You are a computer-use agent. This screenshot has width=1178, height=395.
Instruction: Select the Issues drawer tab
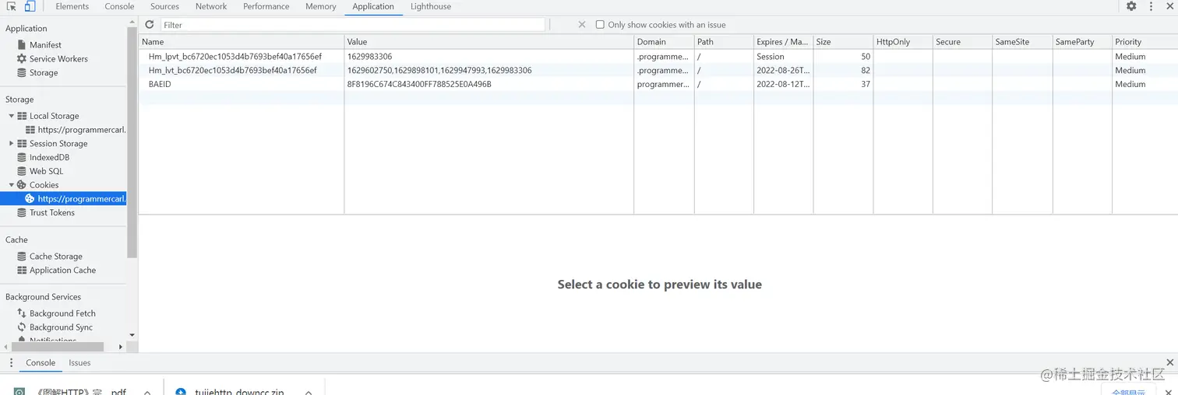click(79, 363)
